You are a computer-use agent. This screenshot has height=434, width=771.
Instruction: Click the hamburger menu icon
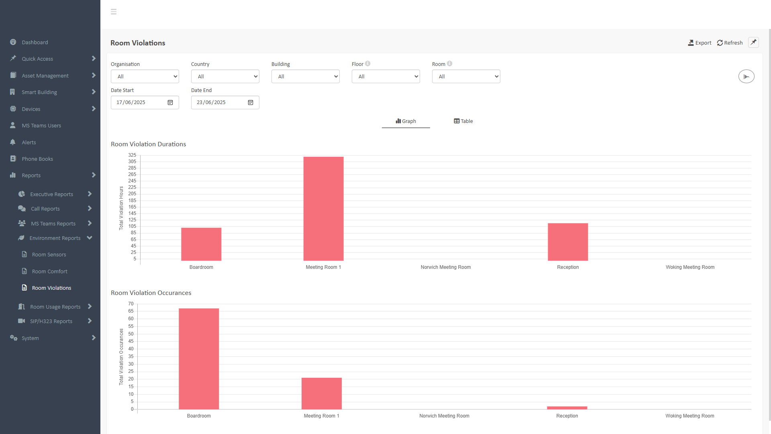(x=114, y=12)
